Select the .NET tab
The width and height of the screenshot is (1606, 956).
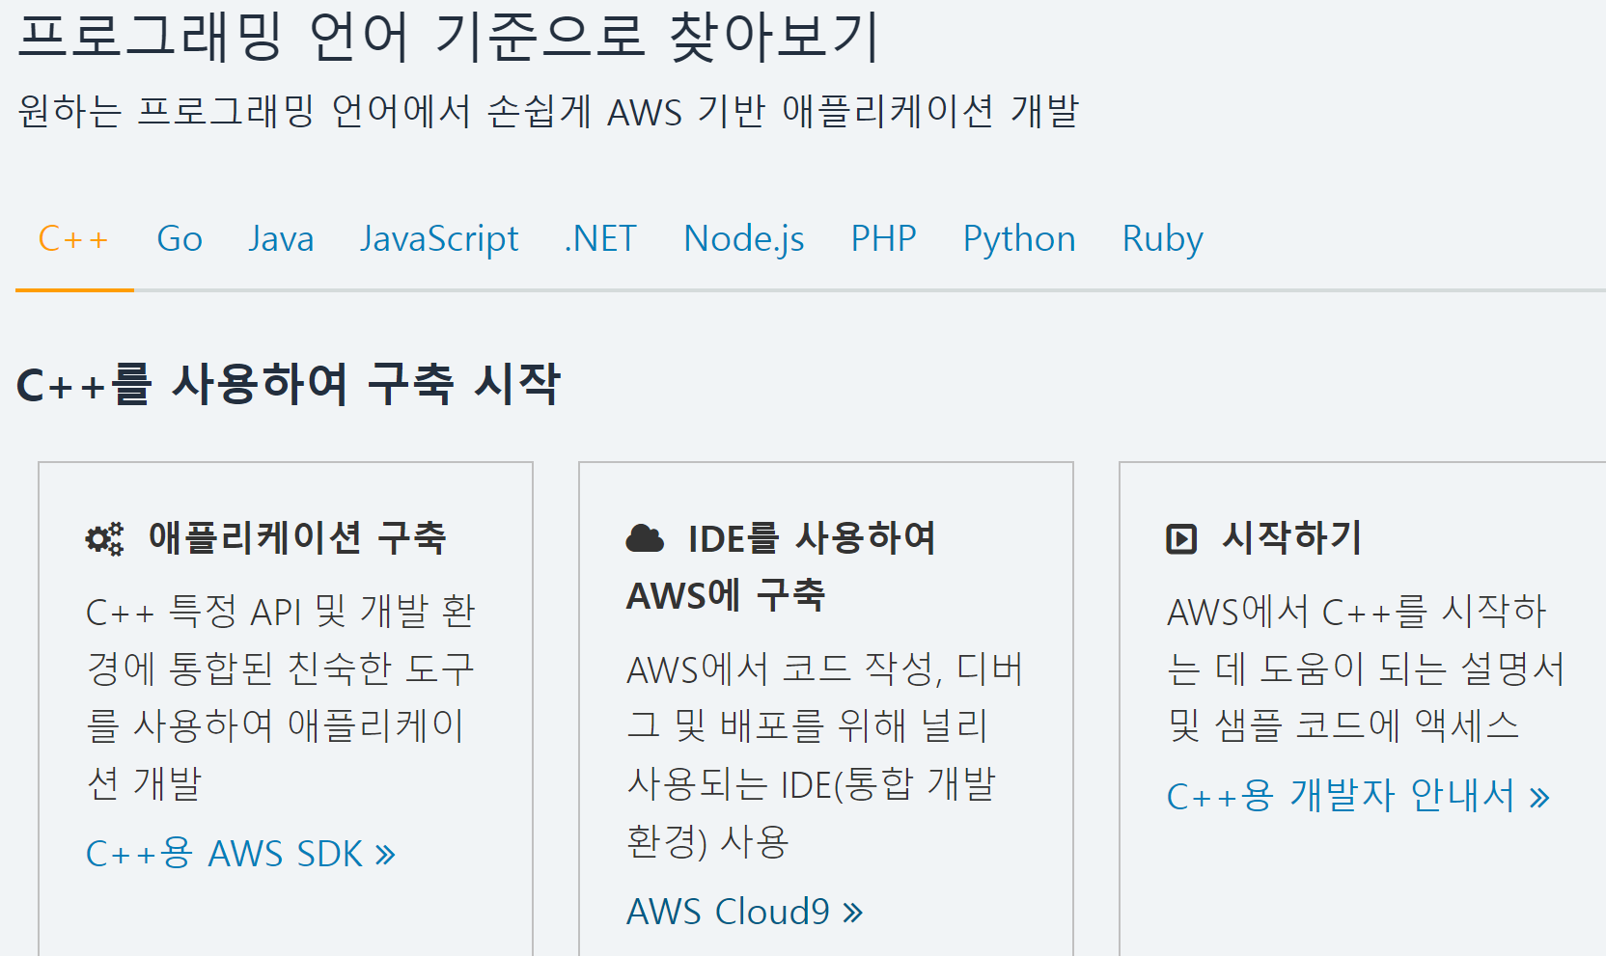coord(600,239)
